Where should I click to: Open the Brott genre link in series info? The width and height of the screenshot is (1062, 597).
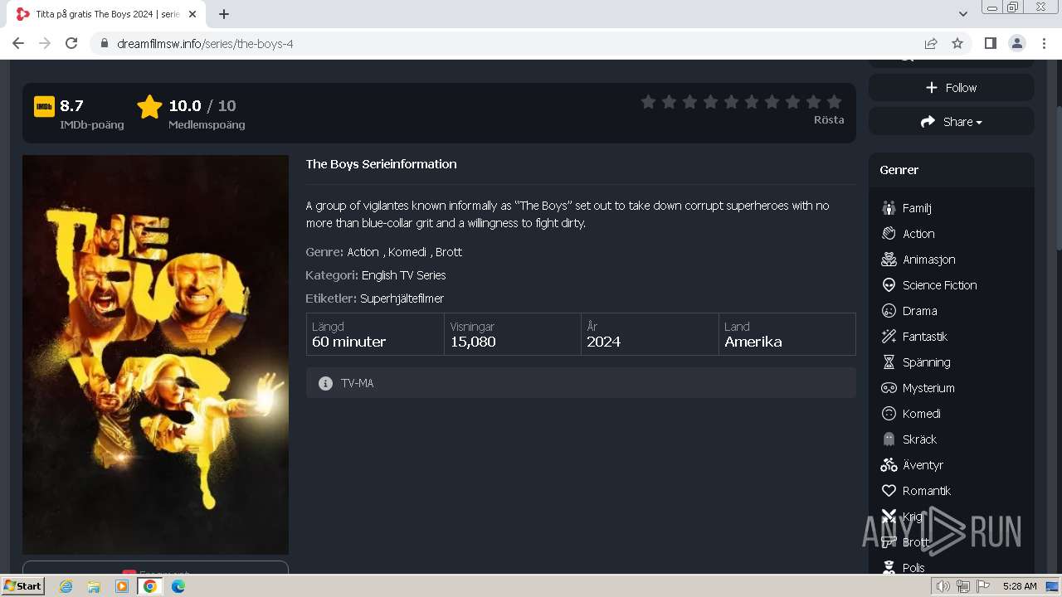tap(449, 252)
